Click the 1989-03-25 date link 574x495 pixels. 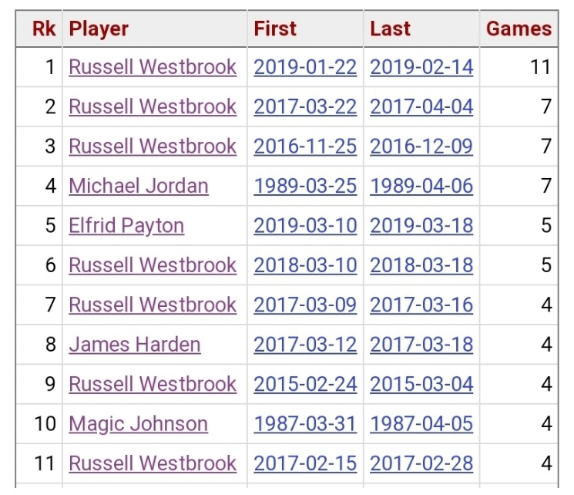tap(305, 186)
